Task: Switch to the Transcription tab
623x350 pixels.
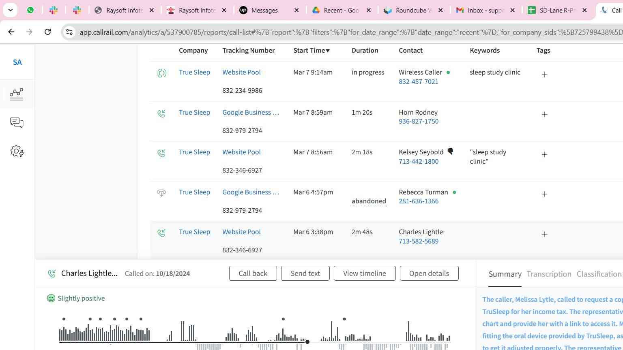Action: [x=549, y=274]
